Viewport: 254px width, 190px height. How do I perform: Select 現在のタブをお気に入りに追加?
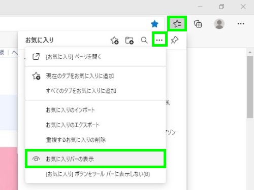(x=96, y=76)
